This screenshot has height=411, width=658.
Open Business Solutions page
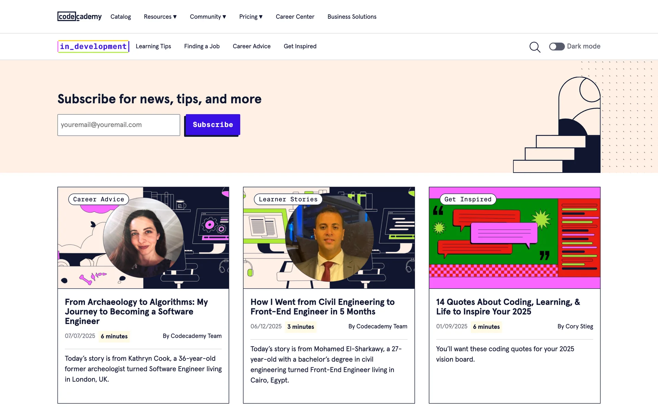pyautogui.click(x=352, y=16)
